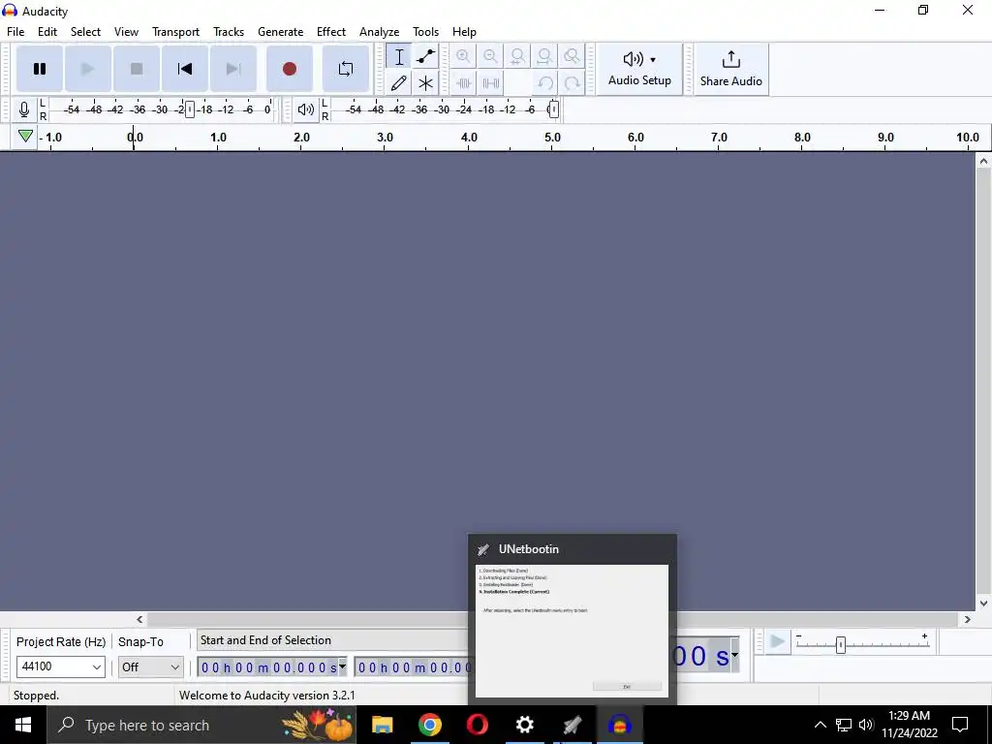
Task: Click the selection end time field
Action: [413, 667]
